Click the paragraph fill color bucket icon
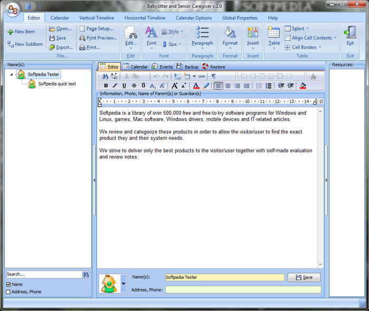 pos(303,86)
